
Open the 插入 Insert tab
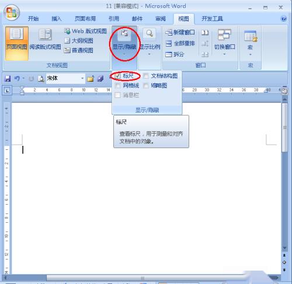pyautogui.click(x=56, y=19)
